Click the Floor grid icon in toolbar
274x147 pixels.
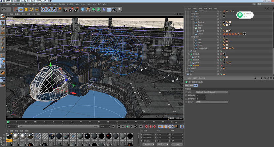pos(109,9)
